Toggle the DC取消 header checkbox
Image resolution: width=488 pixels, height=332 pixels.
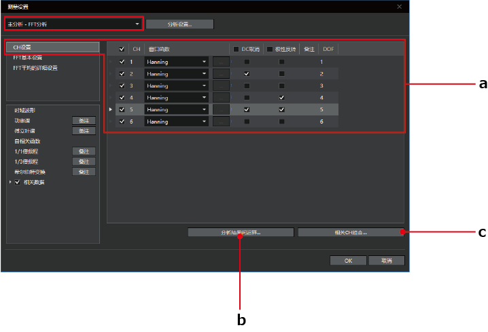pyautogui.click(x=237, y=49)
